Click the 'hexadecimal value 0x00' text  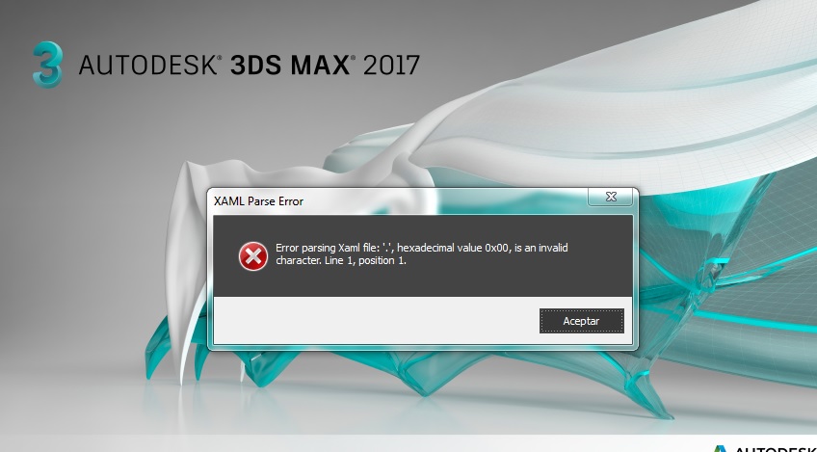pyautogui.click(x=452, y=248)
